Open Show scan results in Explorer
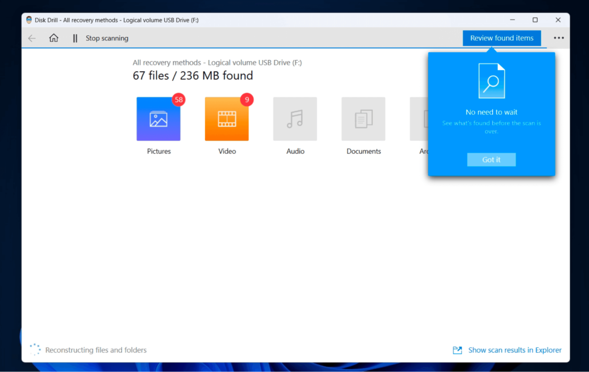Image resolution: width=589 pixels, height=372 pixels. [515, 350]
